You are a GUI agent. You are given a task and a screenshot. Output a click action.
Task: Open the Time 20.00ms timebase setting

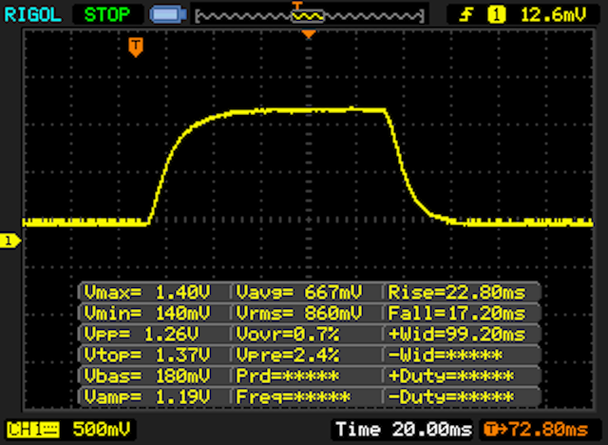pos(403,430)
